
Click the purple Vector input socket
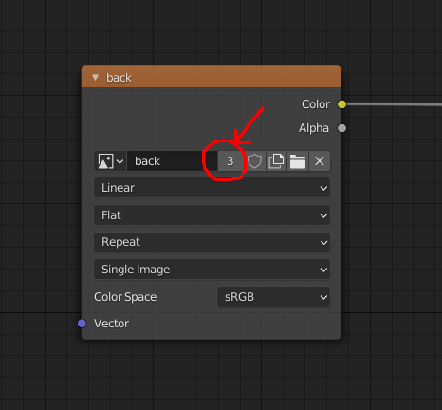[x=82, y=324]
